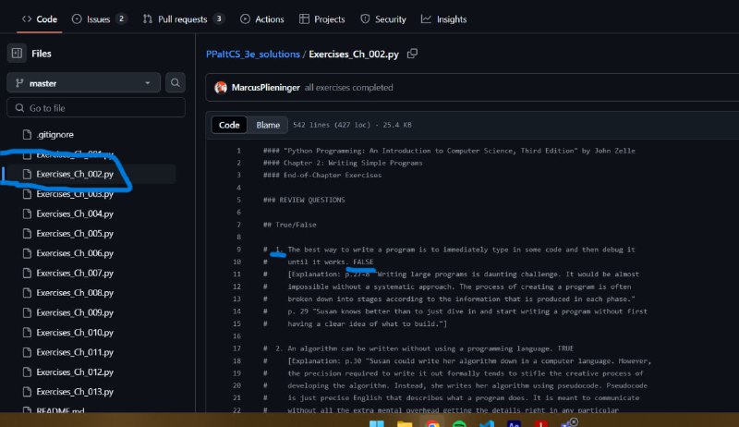The height and width of the screenshot is (427, 739).
Task: Switch to Chrome in the taskbar
Action: 431,423
